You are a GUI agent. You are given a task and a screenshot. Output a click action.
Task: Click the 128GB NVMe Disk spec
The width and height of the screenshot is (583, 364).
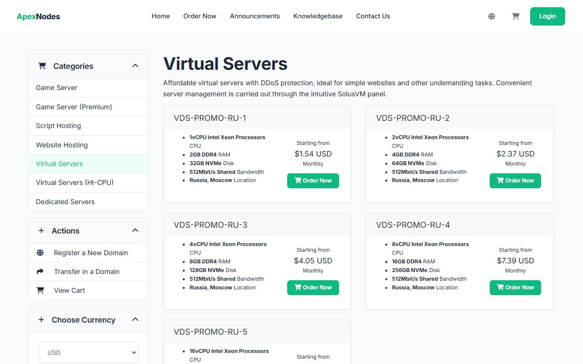[x=213, y=270]
